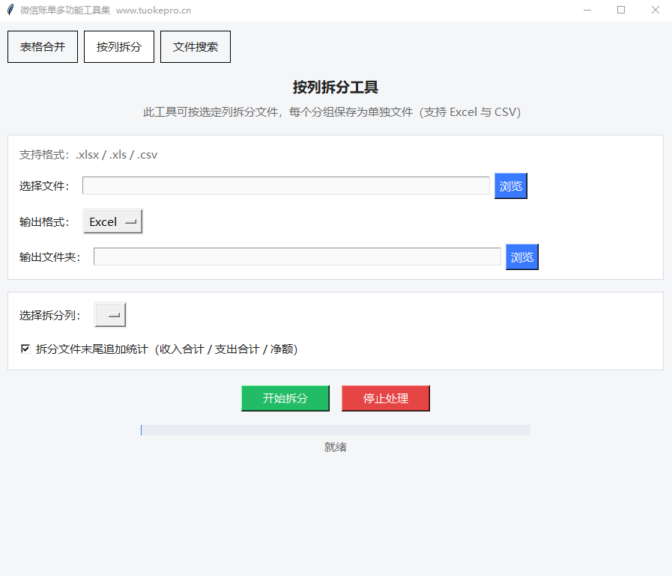The image size is (672, 576).
Task: Switch to the 表格合并 tab
Action: [x=43, y=46]
